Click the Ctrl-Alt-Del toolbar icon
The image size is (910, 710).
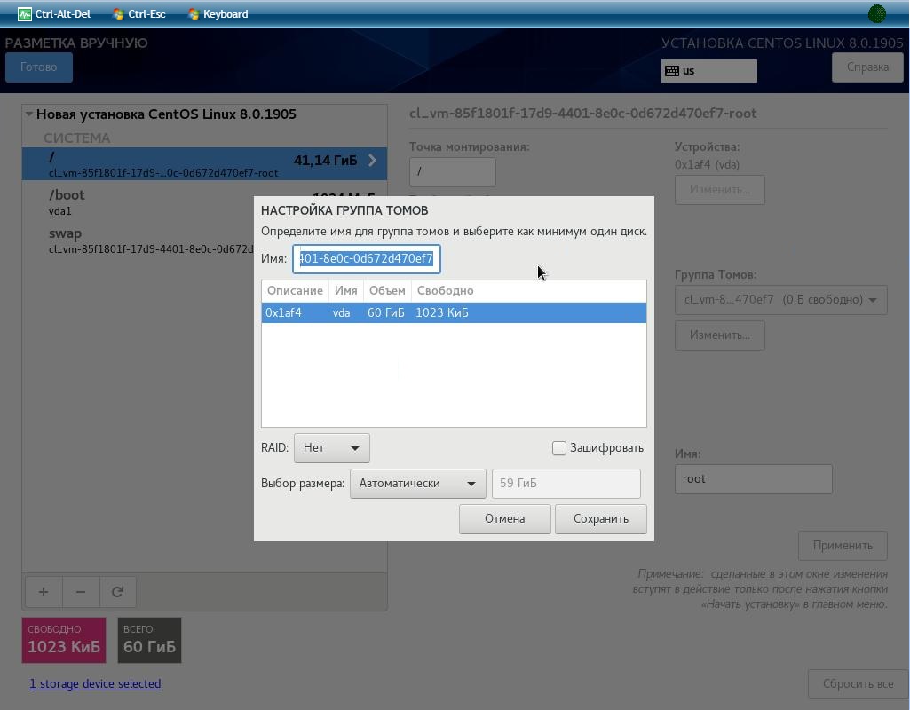(x=24, y=14)
